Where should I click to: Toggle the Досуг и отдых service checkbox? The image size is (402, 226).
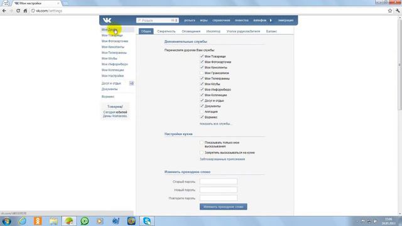pyautogui.click(x=202, y=100)
